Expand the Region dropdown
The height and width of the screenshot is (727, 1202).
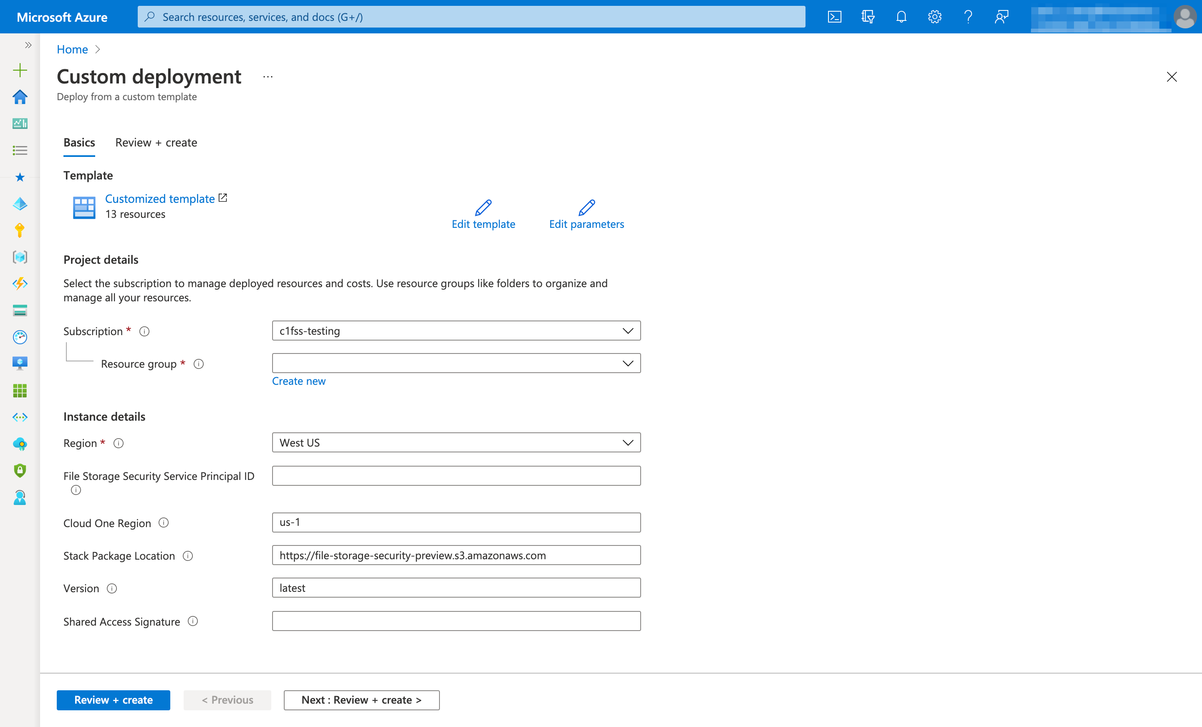point(456,442)
